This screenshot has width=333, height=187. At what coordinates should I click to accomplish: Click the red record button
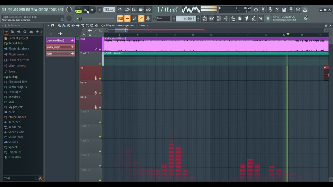[99, 10]
